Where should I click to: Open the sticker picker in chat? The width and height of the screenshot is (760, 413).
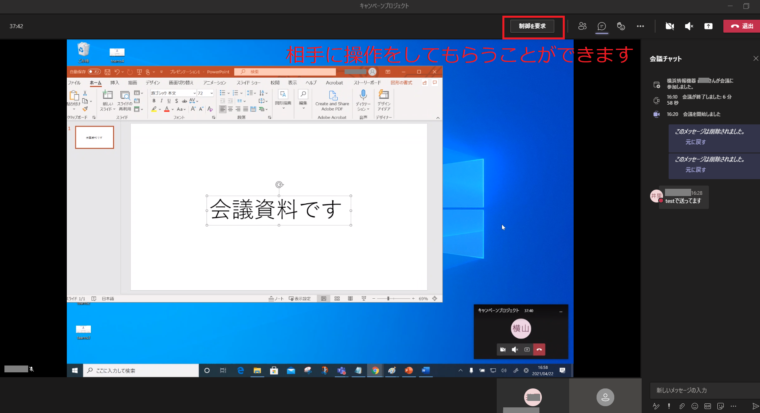click(x=720, y=406)
